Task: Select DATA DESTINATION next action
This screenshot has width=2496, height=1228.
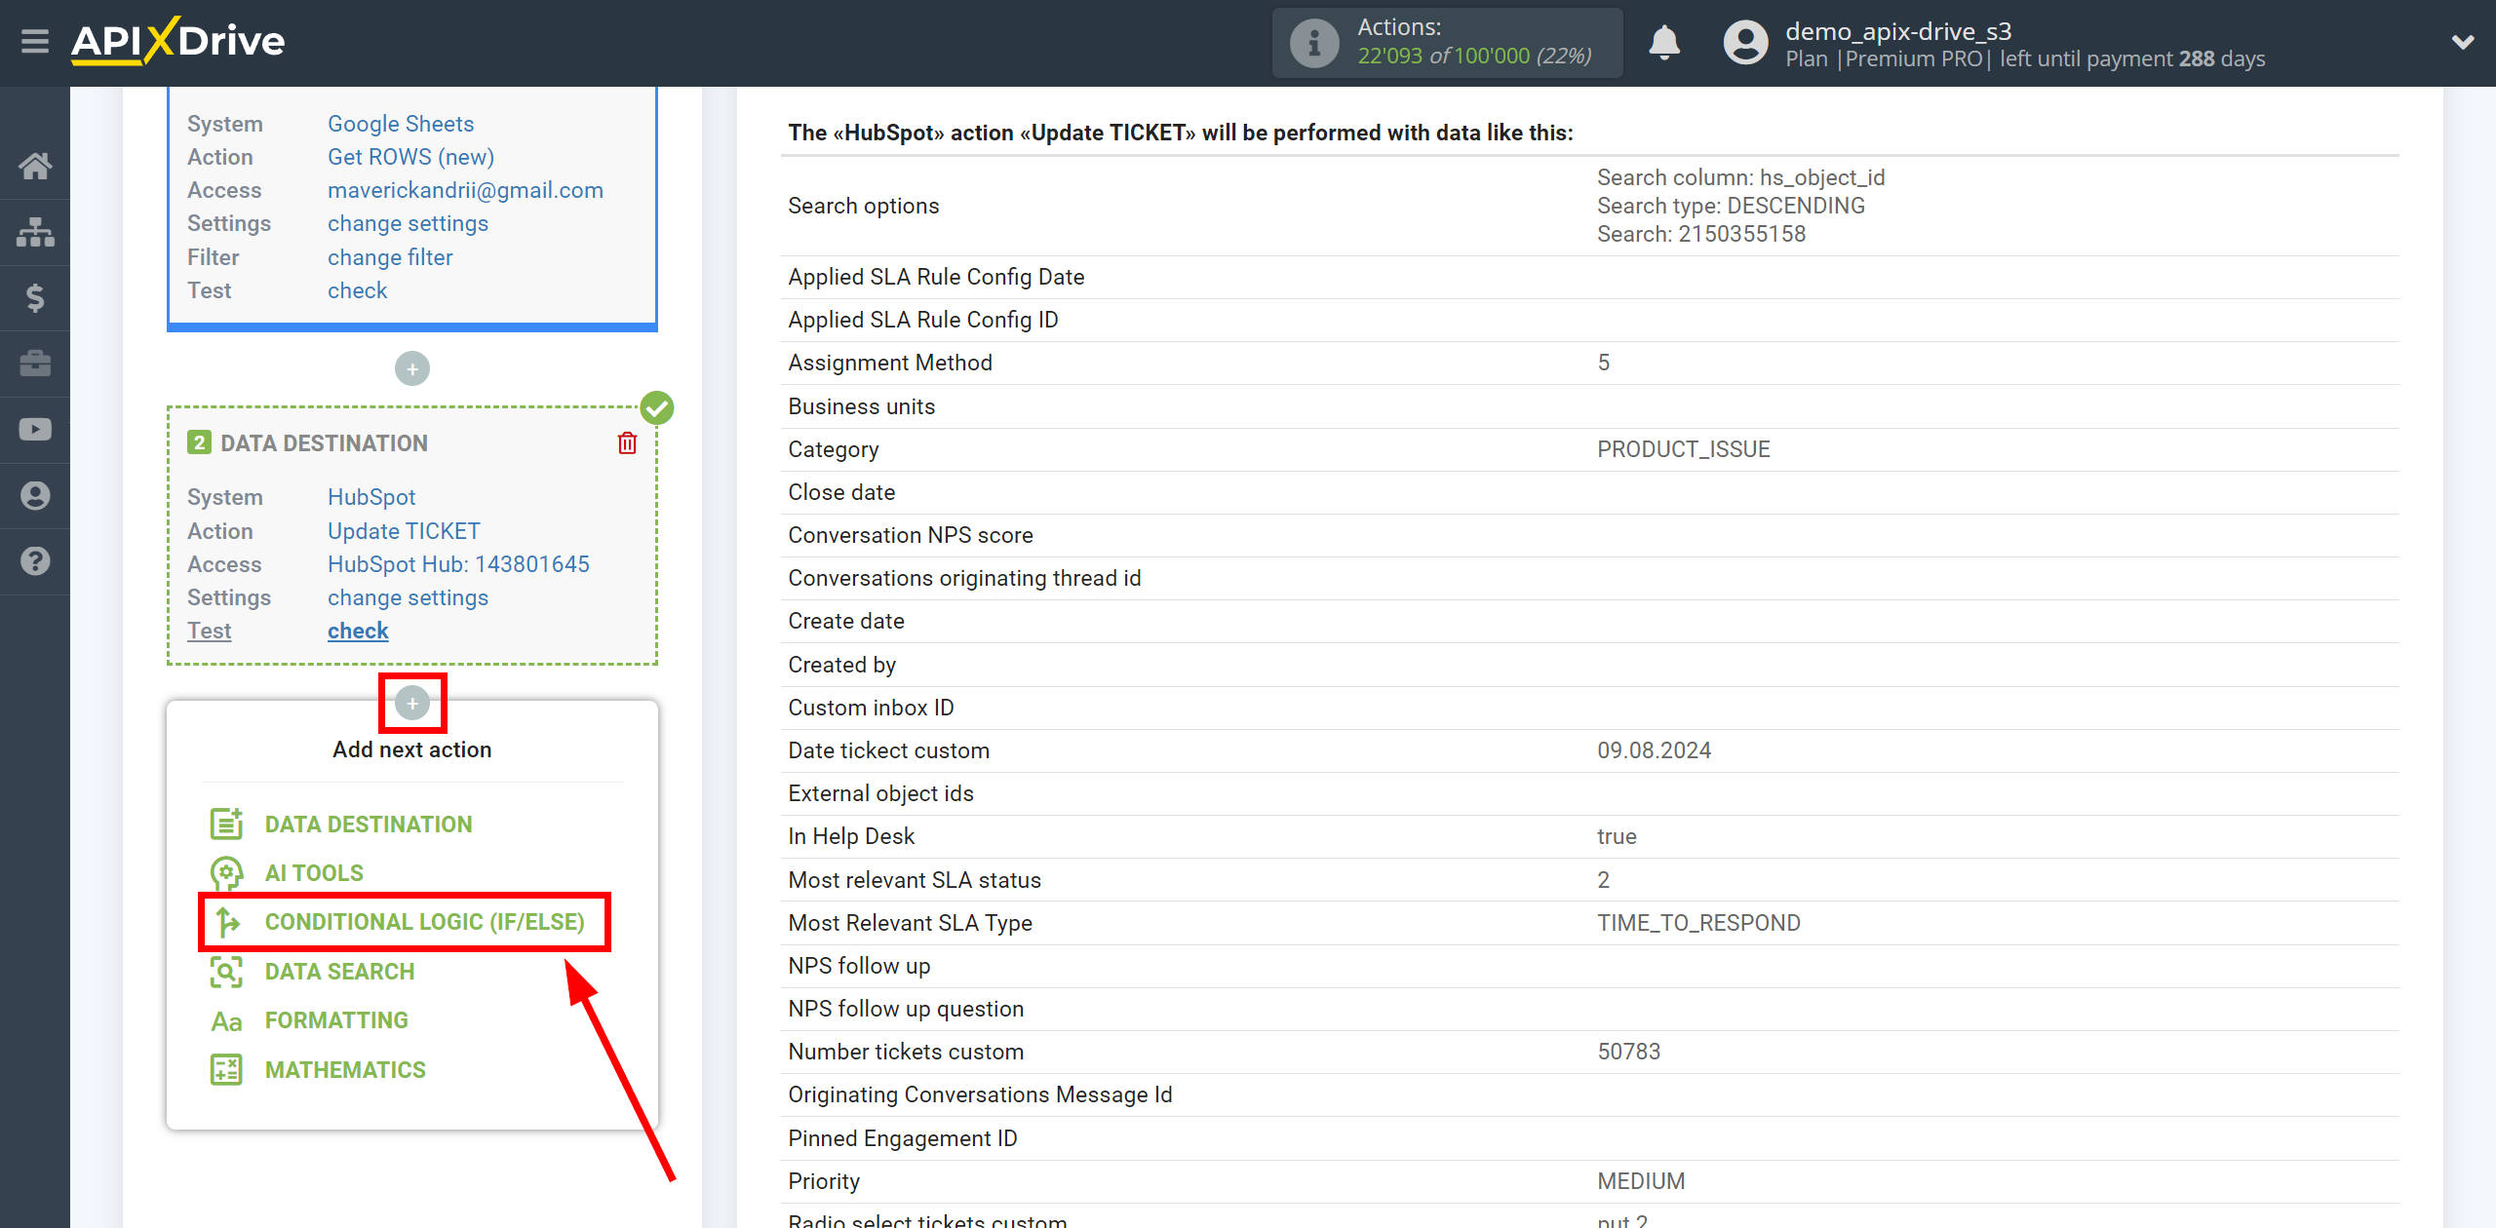Action: coord(369,825)
